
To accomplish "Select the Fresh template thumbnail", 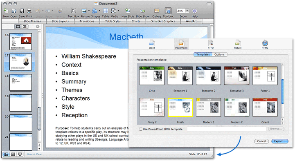I will [180, 107].
